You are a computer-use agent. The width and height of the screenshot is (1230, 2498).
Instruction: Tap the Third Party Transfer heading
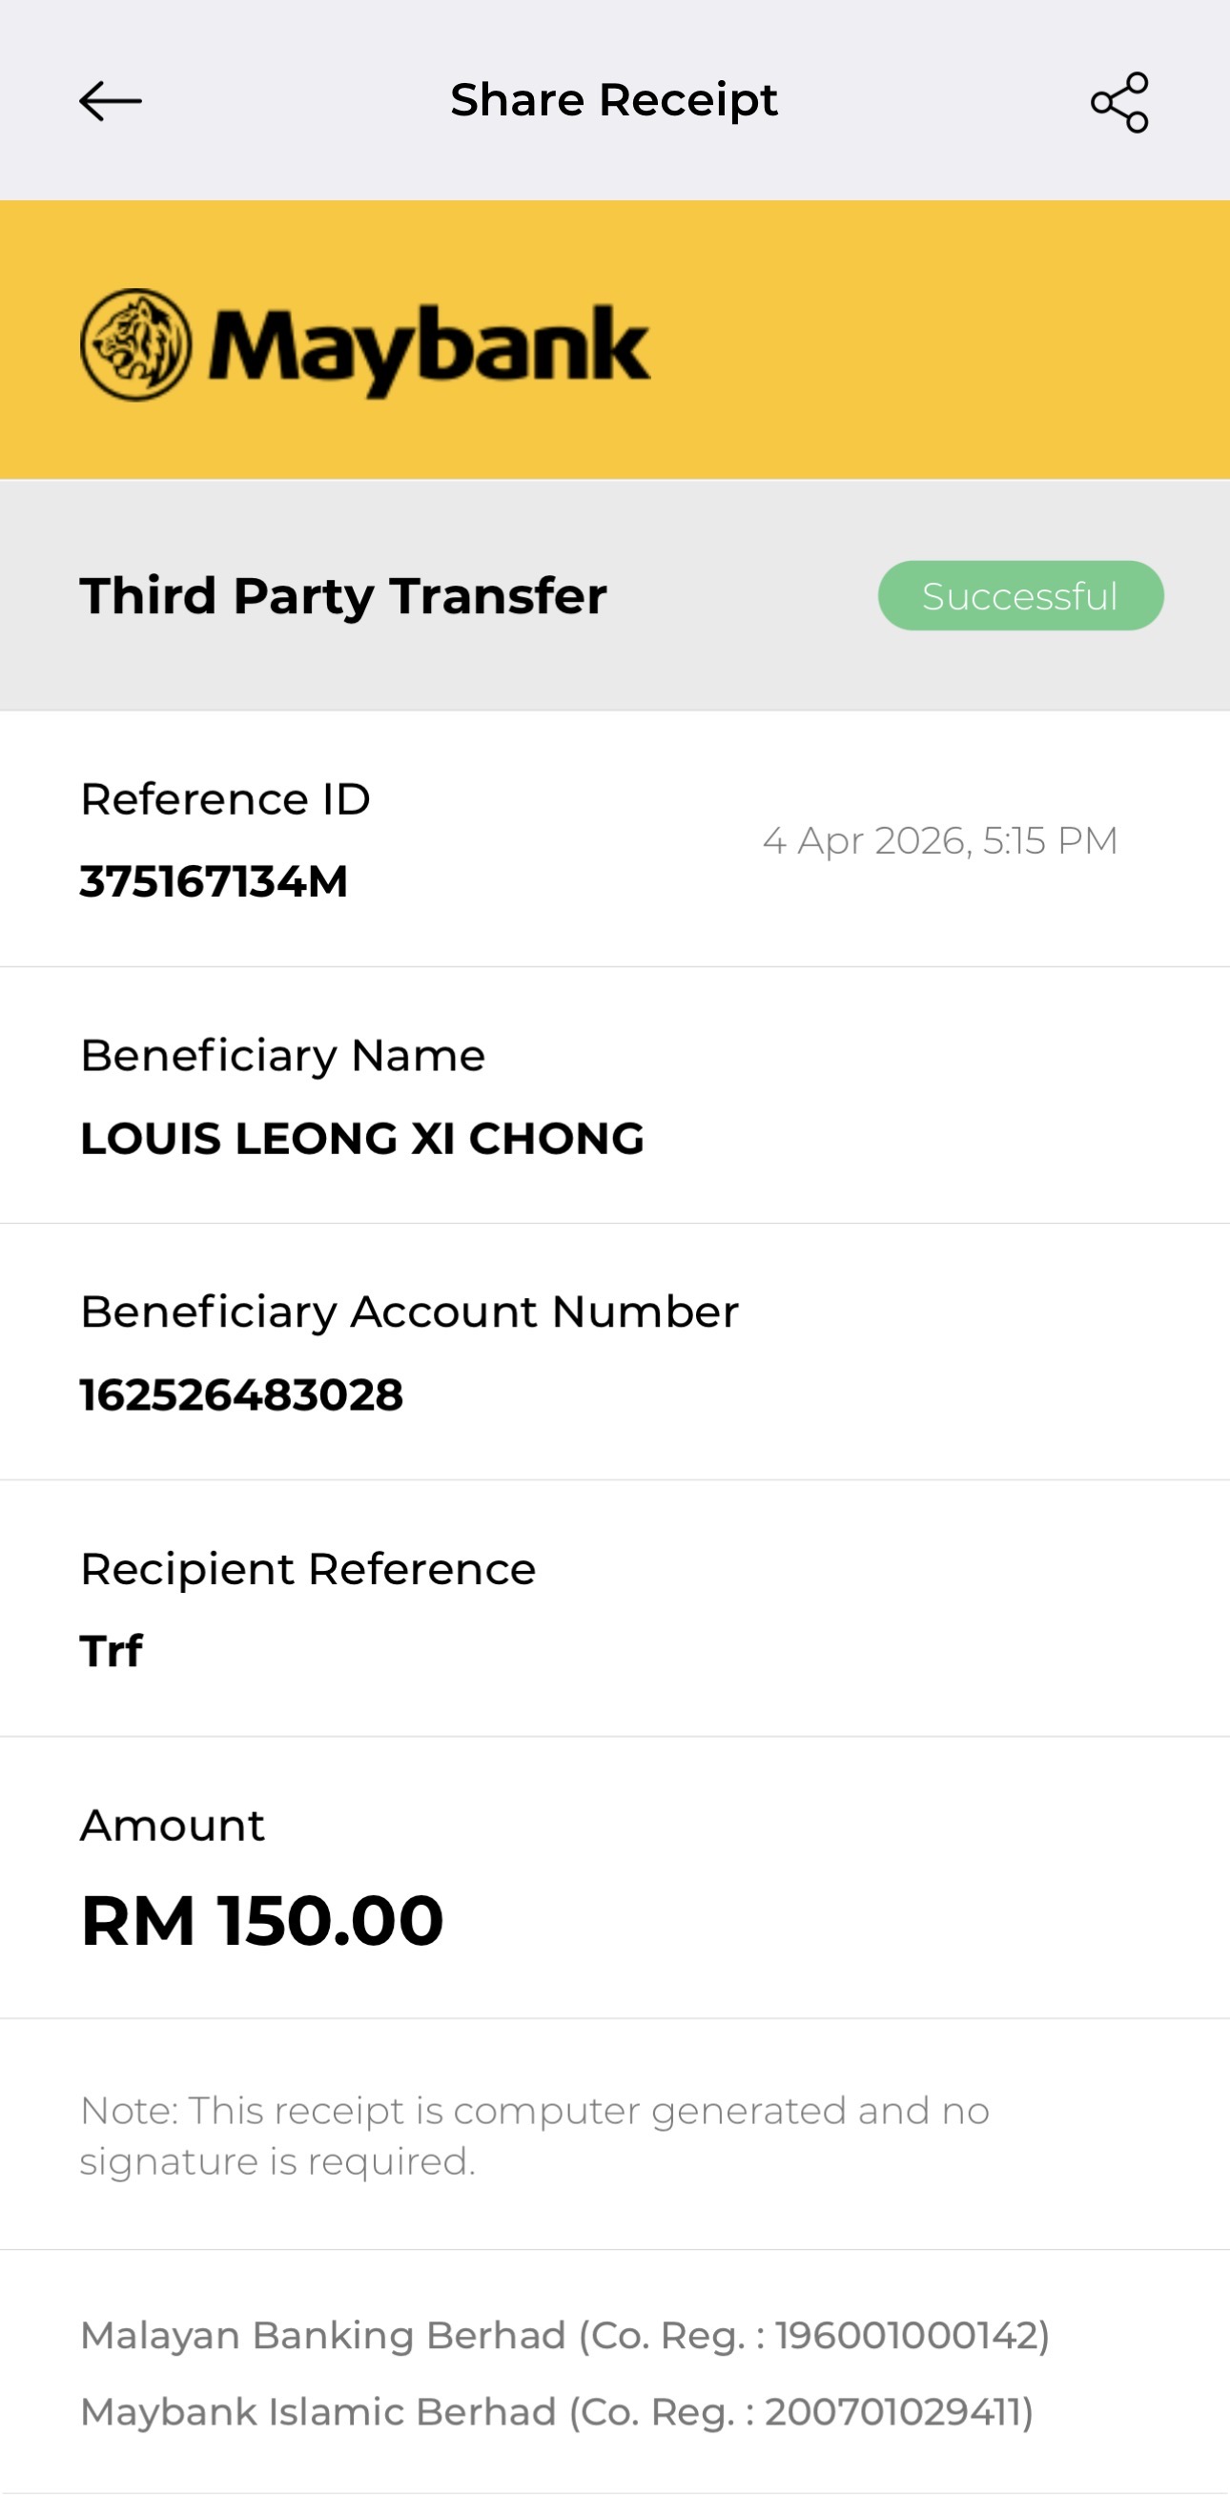[343, 595]
